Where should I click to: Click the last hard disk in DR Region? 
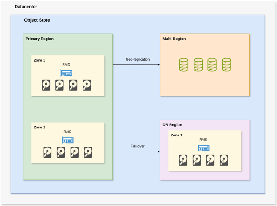[224, 160]
